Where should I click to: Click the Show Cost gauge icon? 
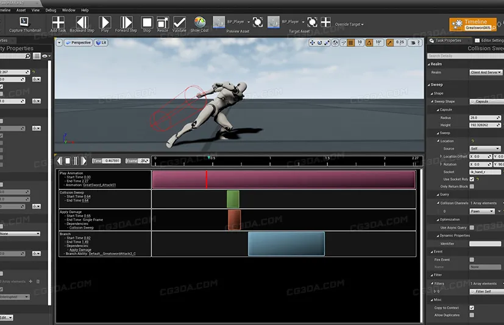(200, 22)
